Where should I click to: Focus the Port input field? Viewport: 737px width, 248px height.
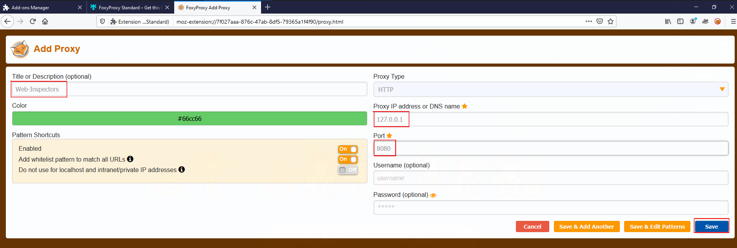pos(550,148)
